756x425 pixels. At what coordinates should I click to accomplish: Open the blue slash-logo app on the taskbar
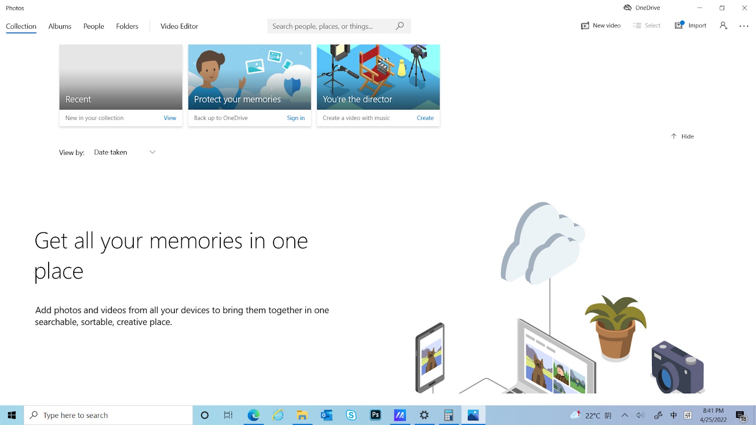pyautogui.click(x=400, y=415)
